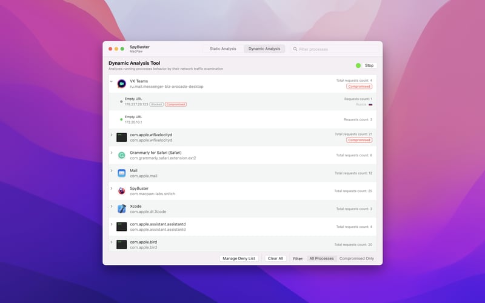Select the Compromised Only filter
Screen dimensions: 485x303
pos(356,259)
